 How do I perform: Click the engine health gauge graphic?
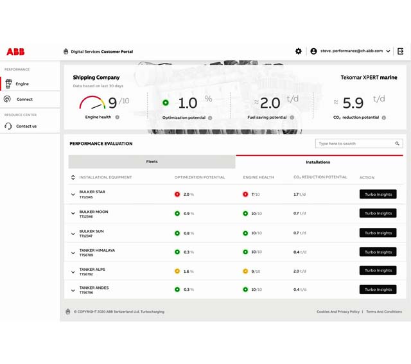pos(92,103)
